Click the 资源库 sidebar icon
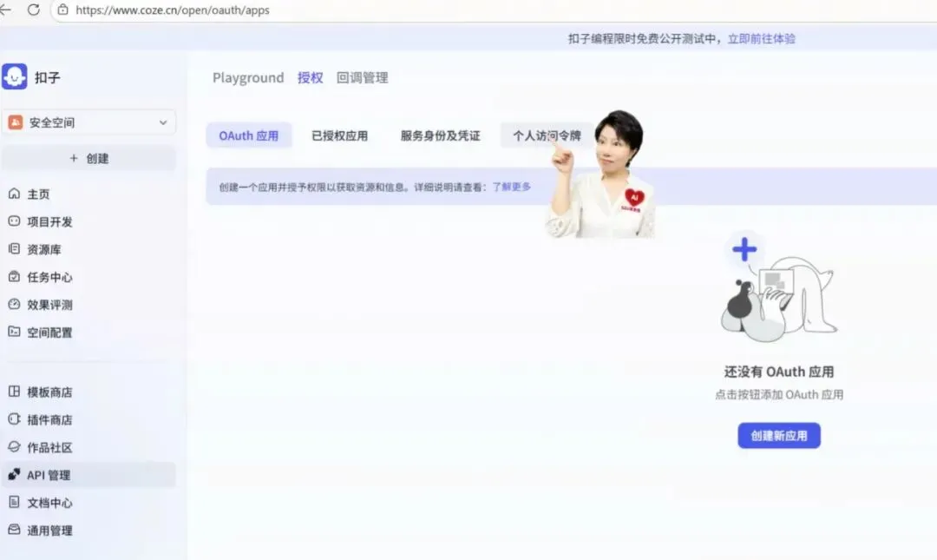The height and width of the screenshot is (560, 937). pyautogui.click(x=15, y=249)
